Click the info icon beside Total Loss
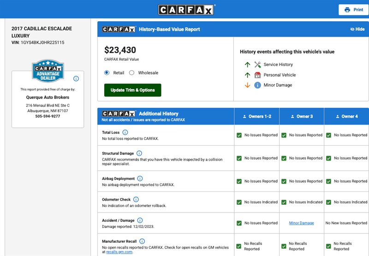Screen dimensions: 369x256 tap(125, 132)
